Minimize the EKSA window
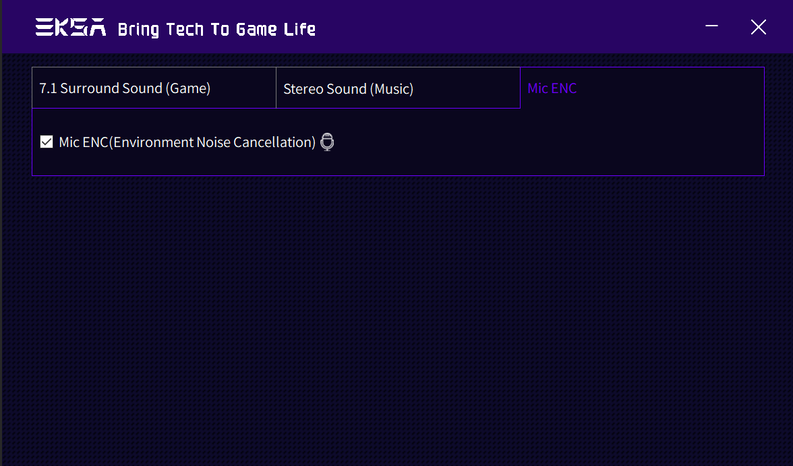Viewport: 793px width, 466px height. [x=711, y=26]
